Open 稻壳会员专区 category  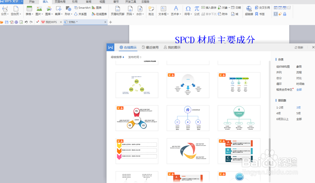click(x=284, y=90)
